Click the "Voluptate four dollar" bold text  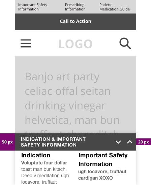click(44, 163)
